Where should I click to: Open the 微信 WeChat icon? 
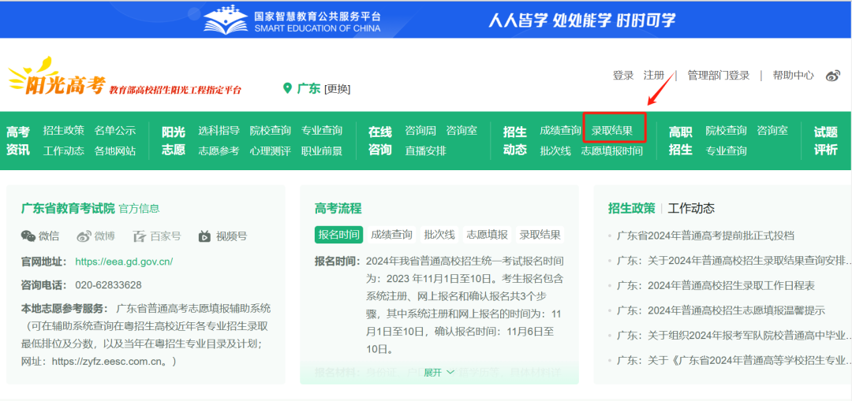pyautogui.click(x=28, y=236)
